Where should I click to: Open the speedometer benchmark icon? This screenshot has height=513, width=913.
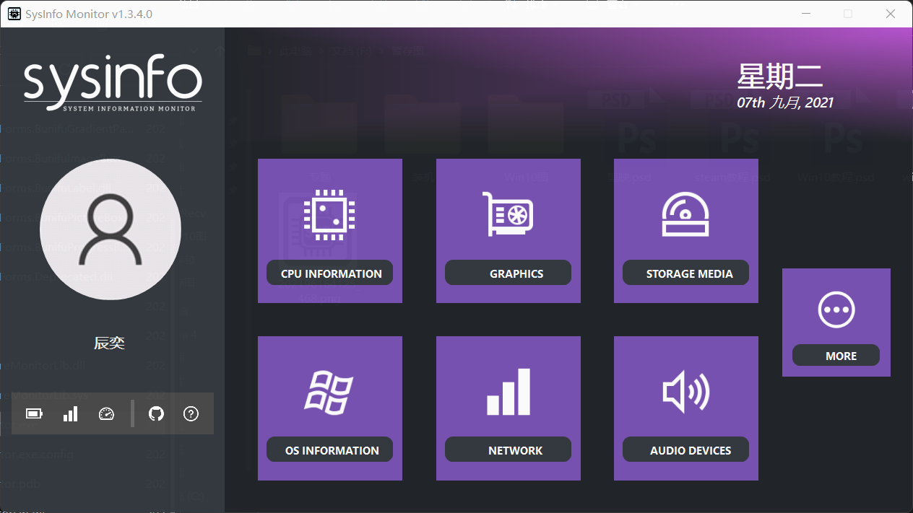(106, 413)
